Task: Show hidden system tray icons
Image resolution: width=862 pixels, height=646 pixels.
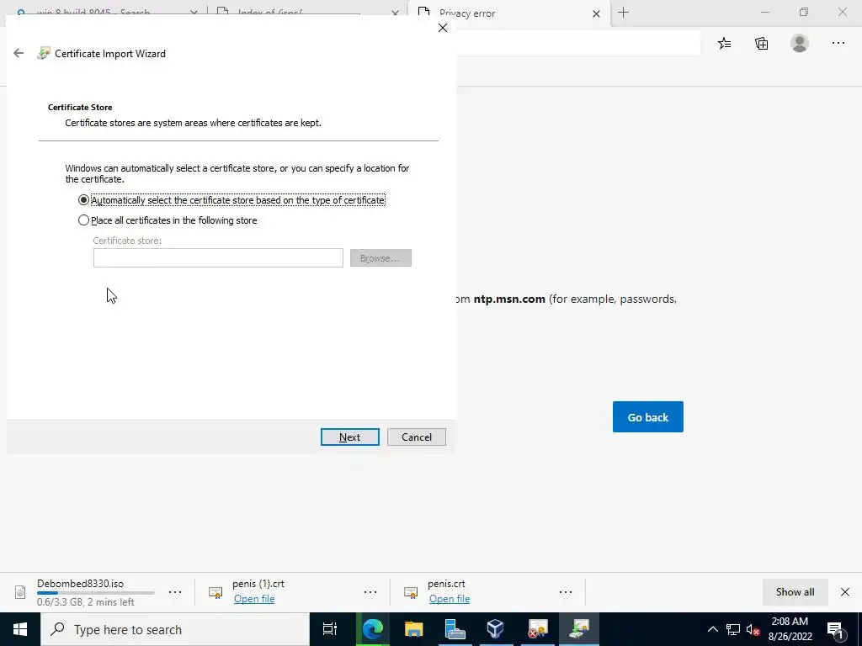Action: [712, 629]
